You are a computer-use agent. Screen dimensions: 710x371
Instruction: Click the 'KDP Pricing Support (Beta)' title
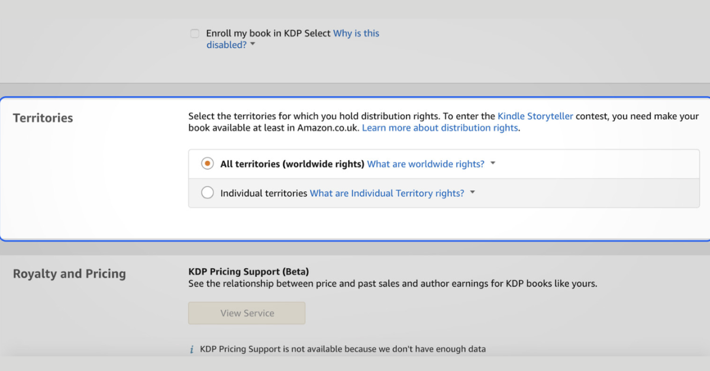248,272
